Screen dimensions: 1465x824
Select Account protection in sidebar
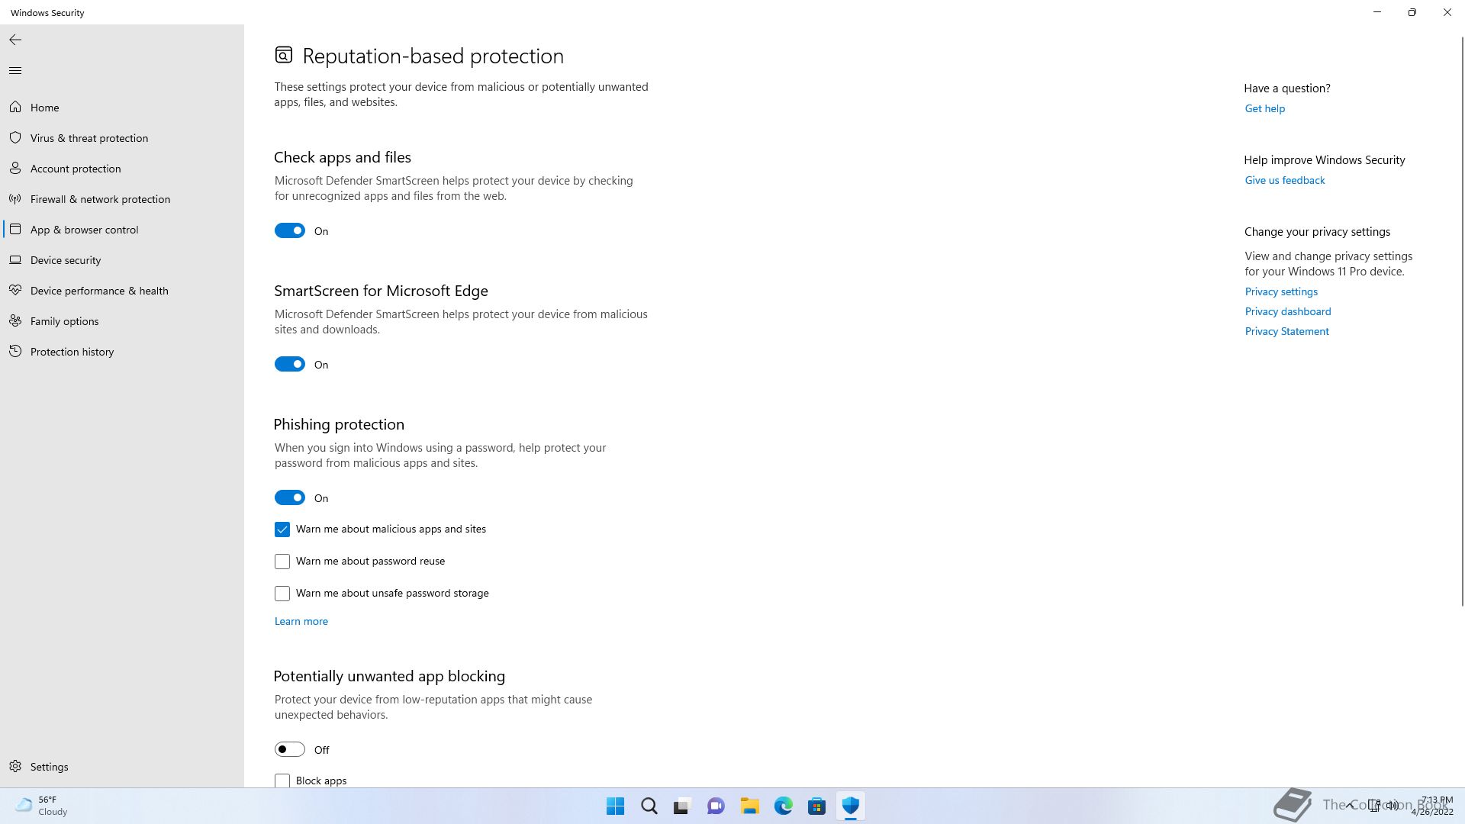click(122, 169)
